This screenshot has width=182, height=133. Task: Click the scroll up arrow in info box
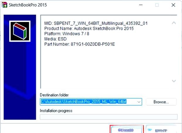coord(174,23)
